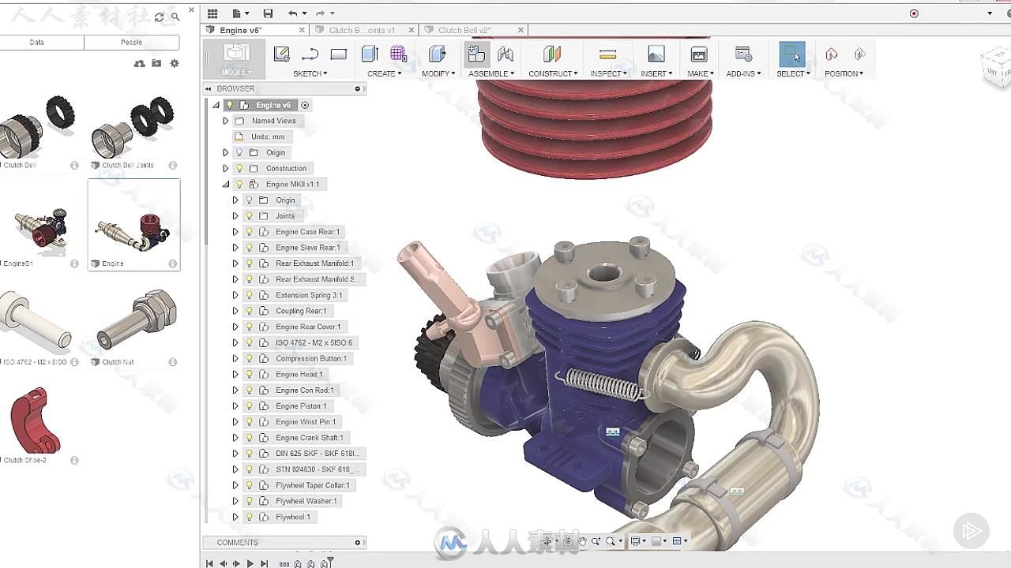This screenshot has height=568, width=1011.
Task: Save the design with the disk icon
Action: (x=268, y=13)
